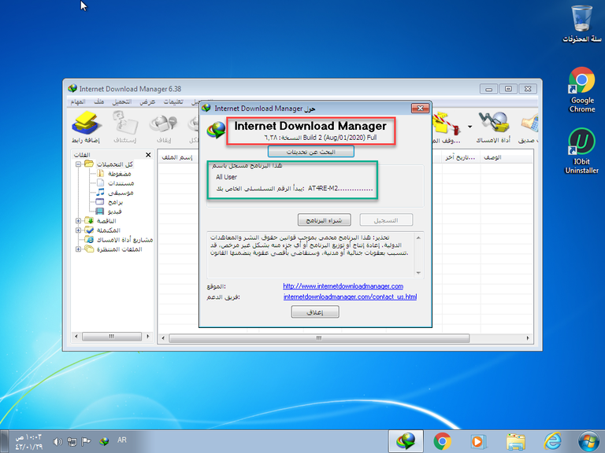Click the Windows Start orb
This screenshot has width=605, height=453.
click(588, 441)
